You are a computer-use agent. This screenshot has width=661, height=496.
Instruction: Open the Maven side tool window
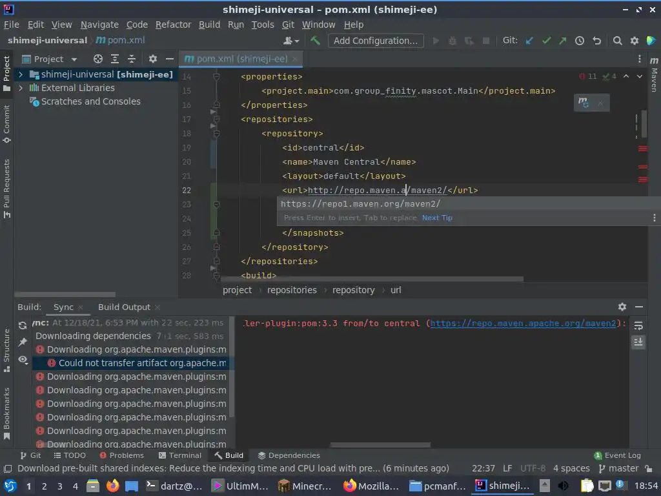tap(654, 74)
